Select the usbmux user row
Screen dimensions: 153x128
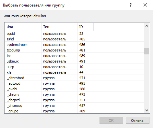74,61
